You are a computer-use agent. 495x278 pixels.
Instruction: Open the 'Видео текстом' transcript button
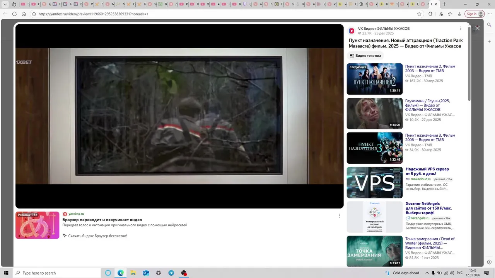tap(365, 56)
